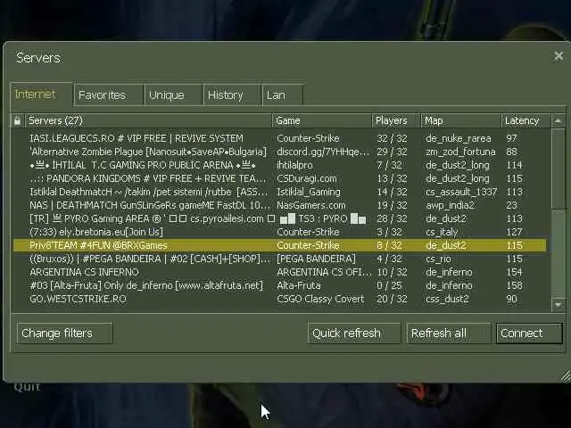Select ARGENTINA CS INFERNO server
Screen dimensions: 571x428
pos(279,272)
